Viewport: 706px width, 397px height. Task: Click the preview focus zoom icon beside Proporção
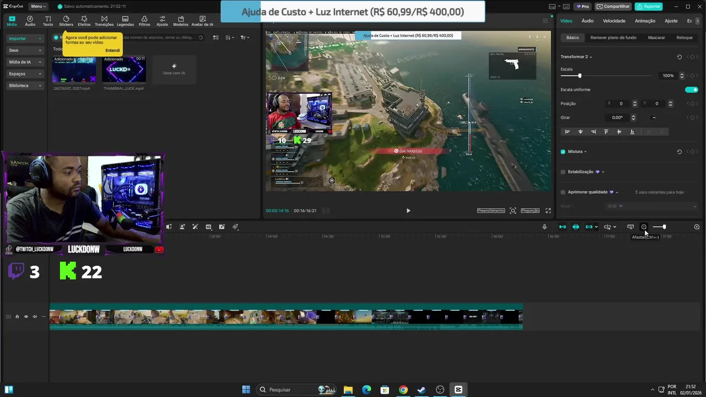click(513, 211)
